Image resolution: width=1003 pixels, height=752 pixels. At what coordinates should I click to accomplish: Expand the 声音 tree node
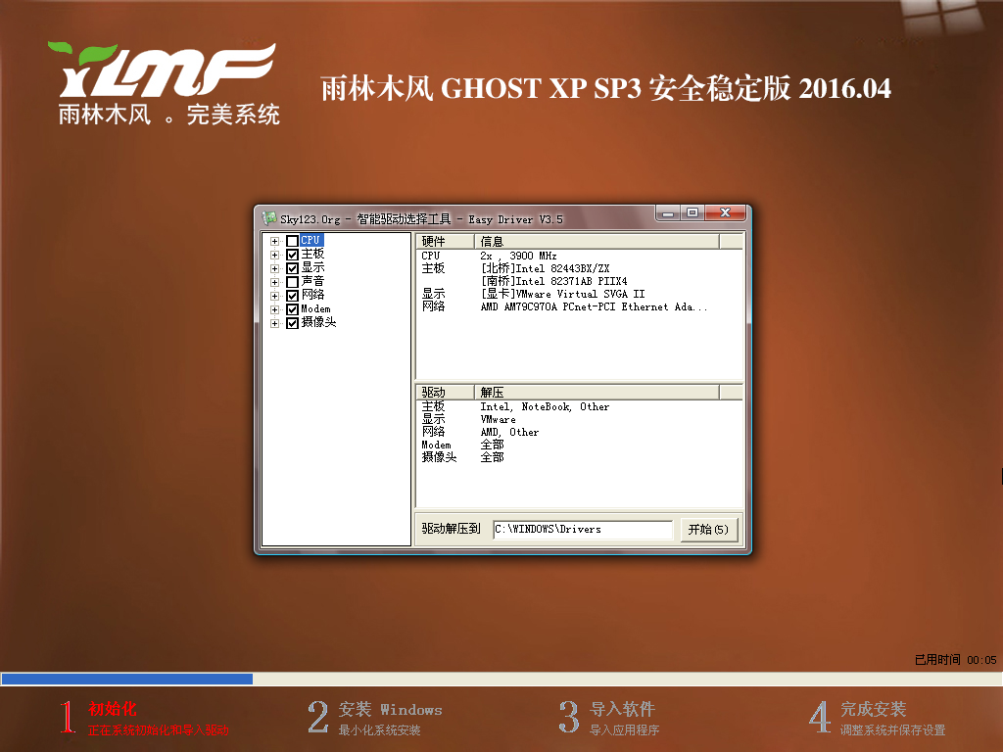274,282
